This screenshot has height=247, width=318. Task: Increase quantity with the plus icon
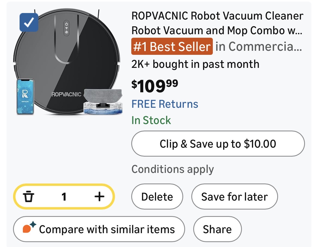[x=99, y=197]
